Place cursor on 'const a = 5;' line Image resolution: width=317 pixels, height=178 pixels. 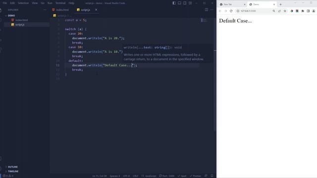[76, 20]
